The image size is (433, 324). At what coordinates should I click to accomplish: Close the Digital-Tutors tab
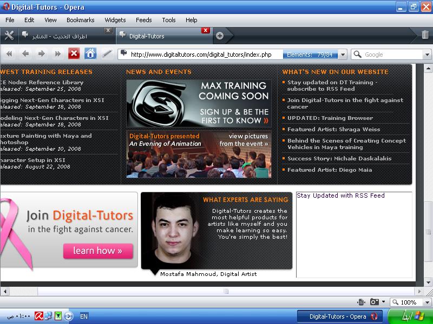click(x=205, y=30)
